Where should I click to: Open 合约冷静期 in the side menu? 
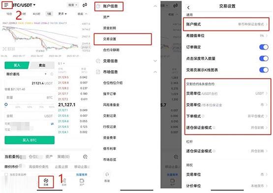[111, 50]
